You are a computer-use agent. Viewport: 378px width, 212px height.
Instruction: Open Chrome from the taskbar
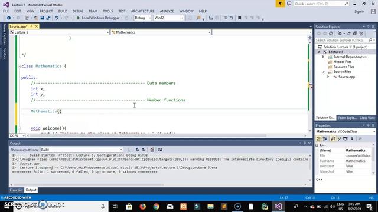pos(156,207)
